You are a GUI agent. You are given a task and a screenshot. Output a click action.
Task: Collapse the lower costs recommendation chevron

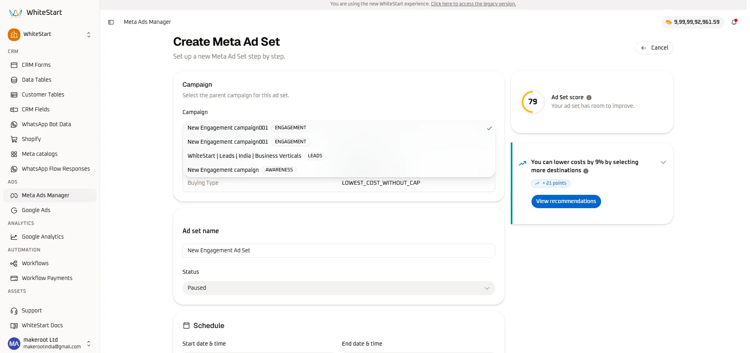(663, 162)
